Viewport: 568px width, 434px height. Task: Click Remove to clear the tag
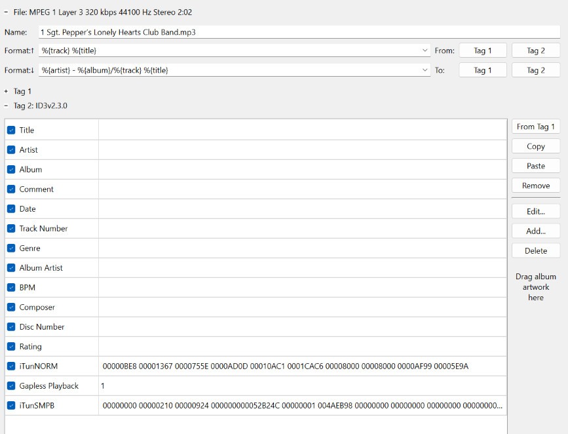point(535,186)
